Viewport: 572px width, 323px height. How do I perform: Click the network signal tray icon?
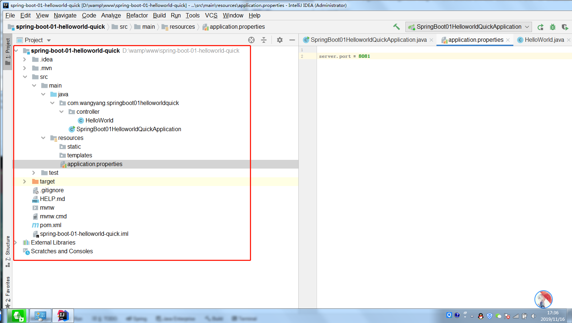(516, 316)
